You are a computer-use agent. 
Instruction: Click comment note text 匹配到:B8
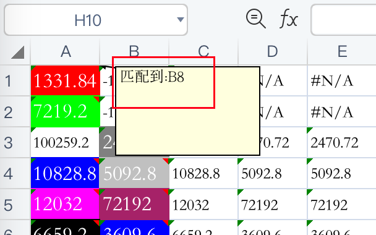pyautogui.click(x=152, y=77)
